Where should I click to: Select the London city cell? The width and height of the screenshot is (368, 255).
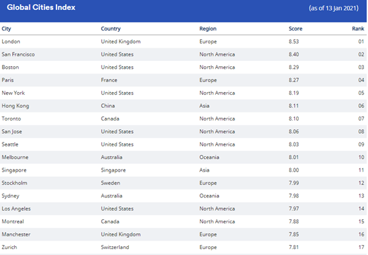pyautogui.click(x=11, y=42)
